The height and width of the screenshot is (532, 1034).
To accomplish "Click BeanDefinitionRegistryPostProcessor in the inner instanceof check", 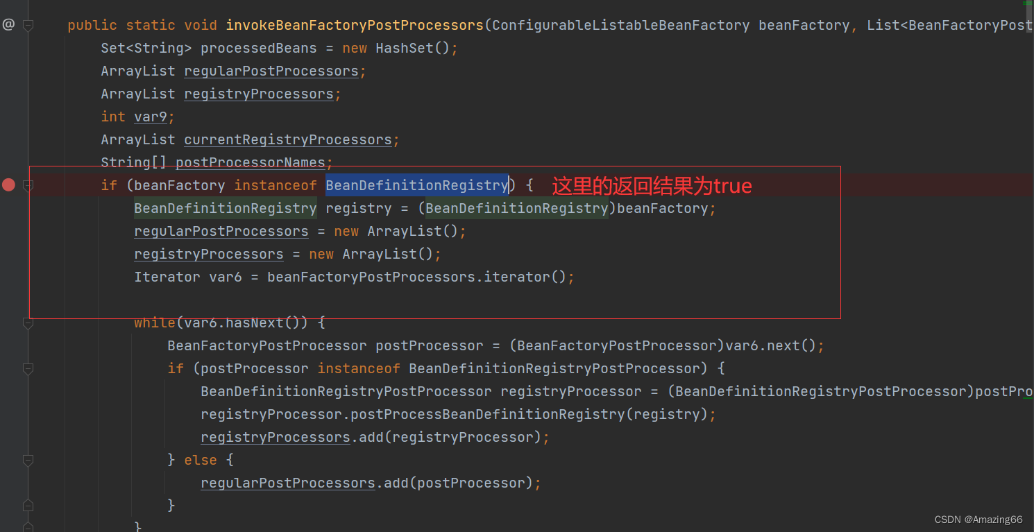I will pos(554,368).
